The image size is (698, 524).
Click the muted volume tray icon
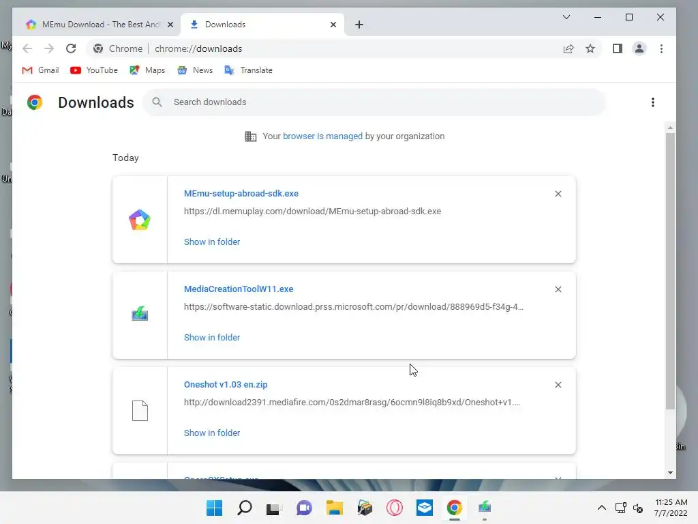(x=638, y=508)
